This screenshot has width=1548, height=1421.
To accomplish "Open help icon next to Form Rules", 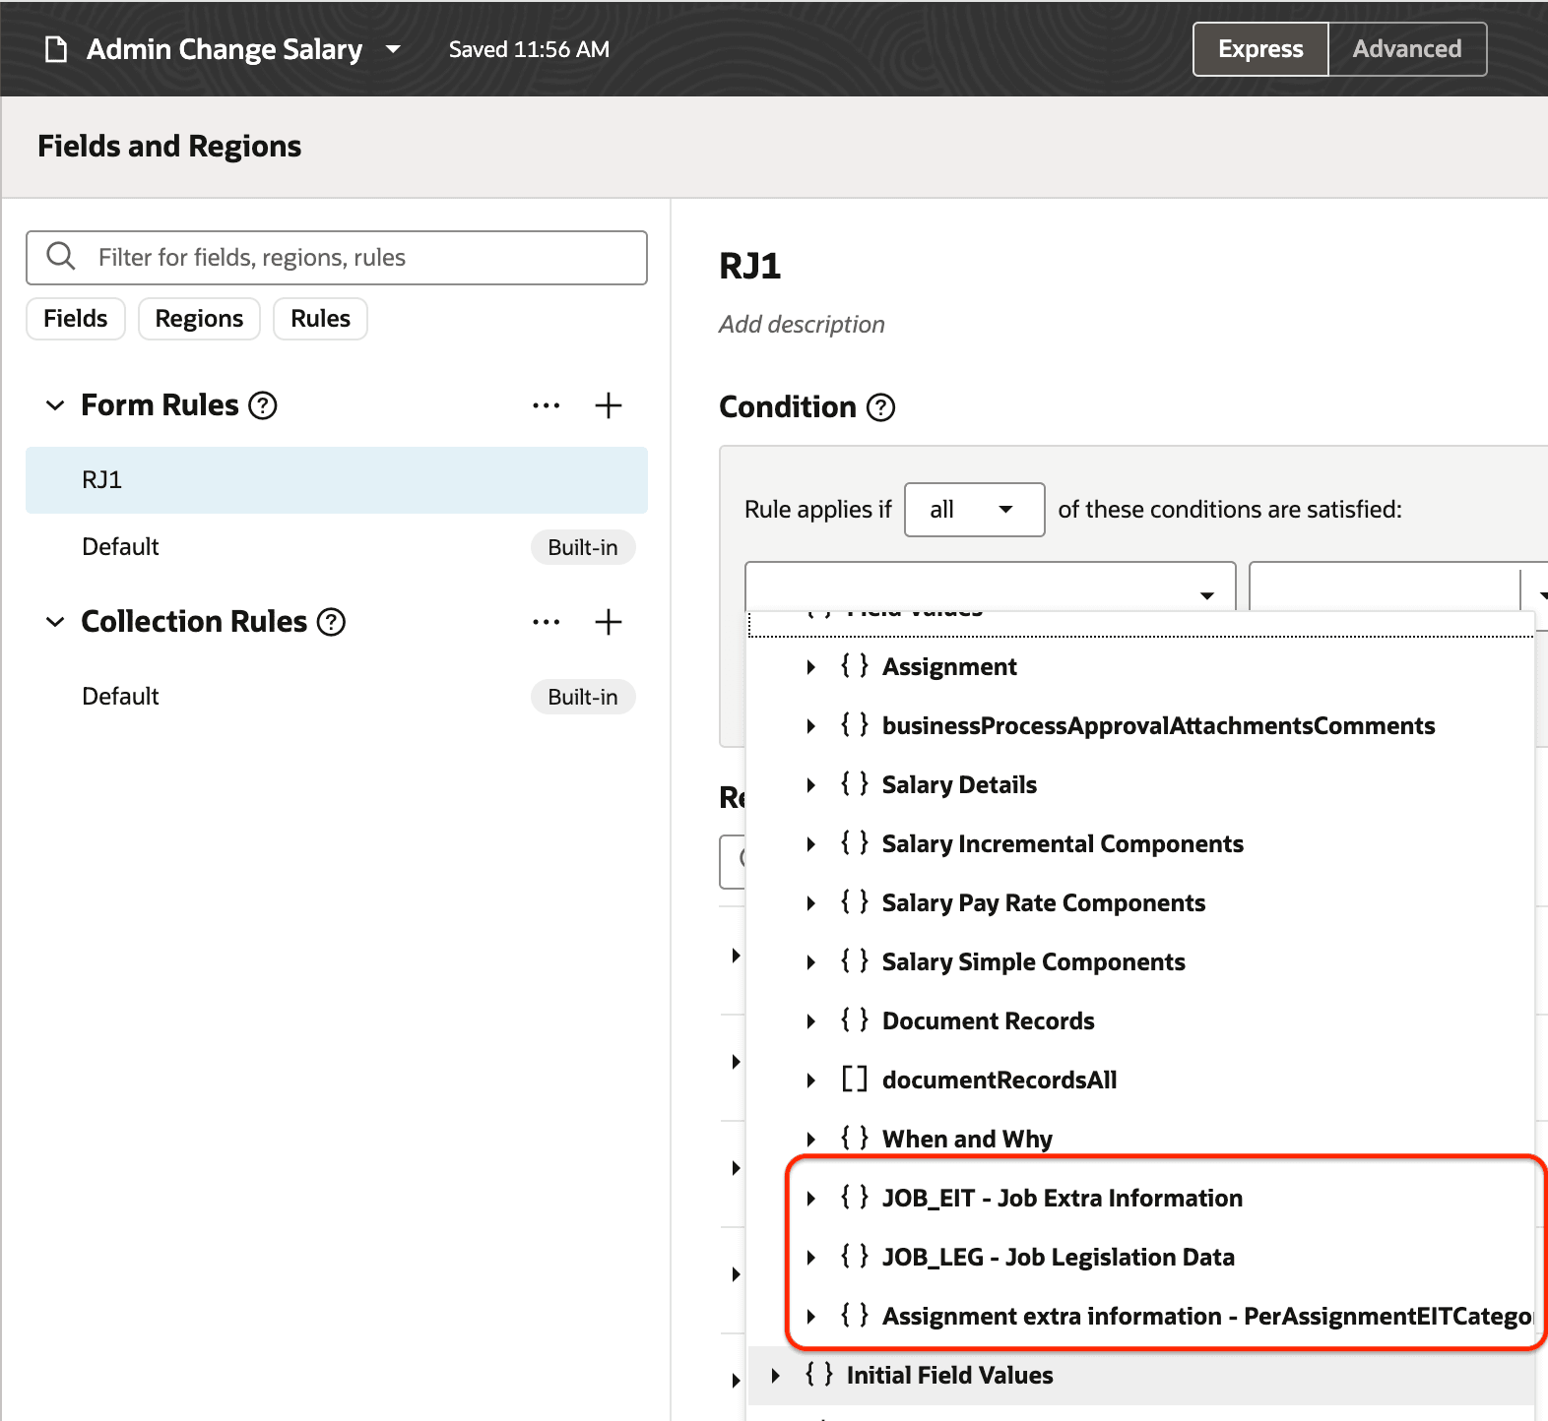I will (x=263, y=405).
